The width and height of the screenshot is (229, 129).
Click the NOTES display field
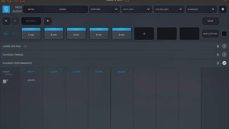(x=31, y=9)
